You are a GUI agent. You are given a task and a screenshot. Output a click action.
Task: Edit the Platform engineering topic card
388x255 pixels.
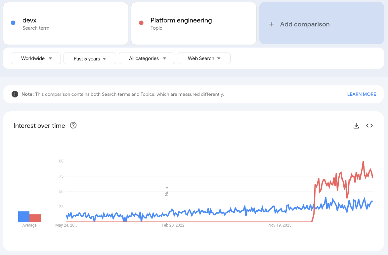[x=194, y=23]
